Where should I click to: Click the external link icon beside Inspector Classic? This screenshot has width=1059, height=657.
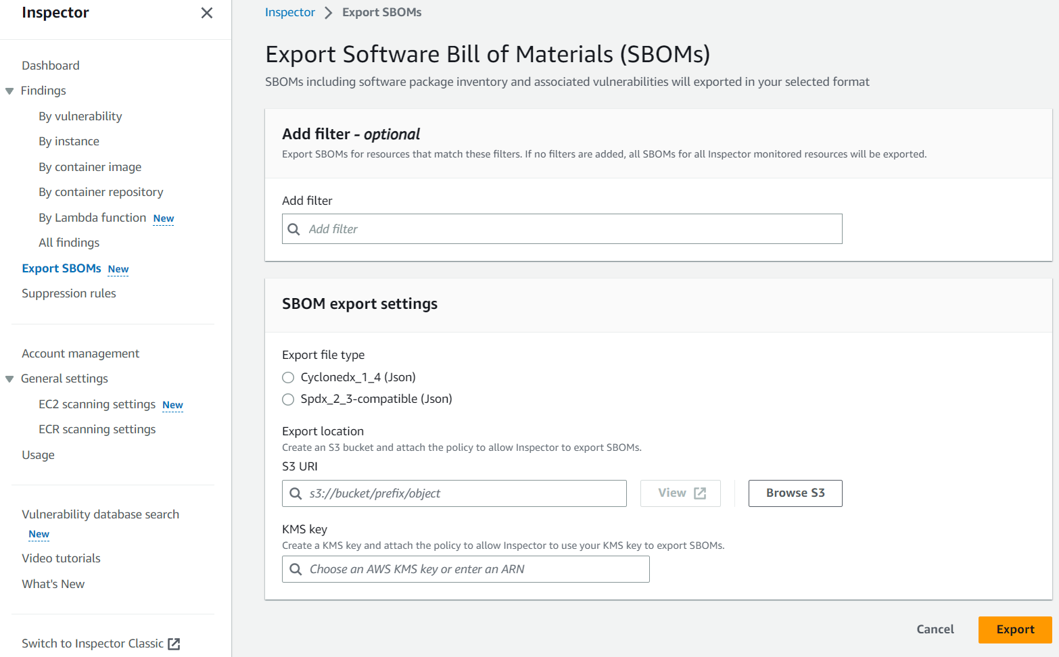click(x=174, y=644)
